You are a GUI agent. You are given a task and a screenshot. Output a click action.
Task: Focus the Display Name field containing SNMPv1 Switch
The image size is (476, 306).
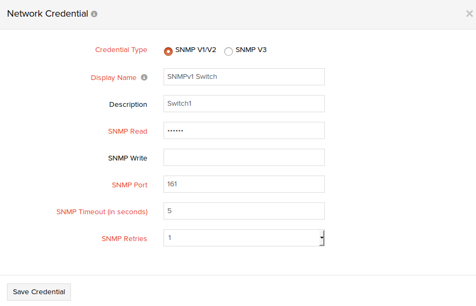(x=244, y=77)
